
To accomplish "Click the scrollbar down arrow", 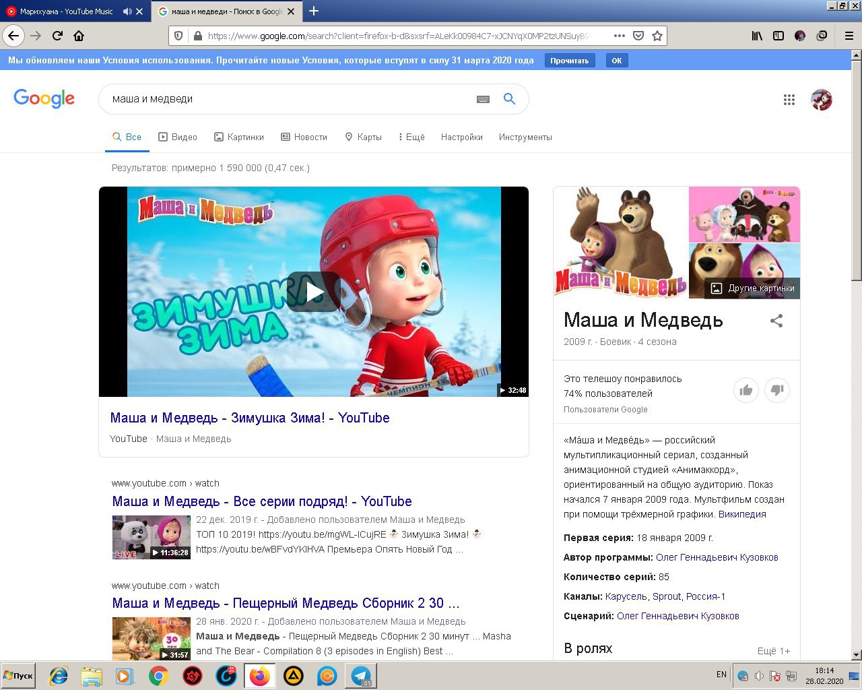I will (857, 655).
